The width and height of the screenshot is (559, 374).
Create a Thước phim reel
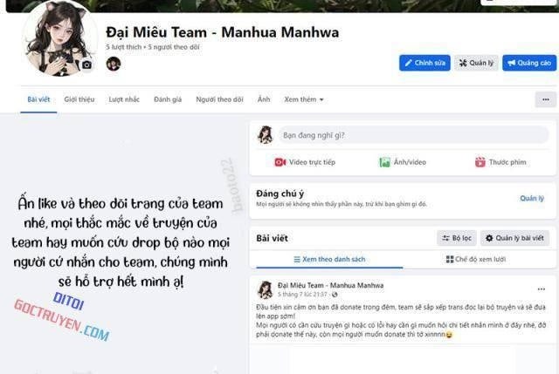[x=500, y=162]
